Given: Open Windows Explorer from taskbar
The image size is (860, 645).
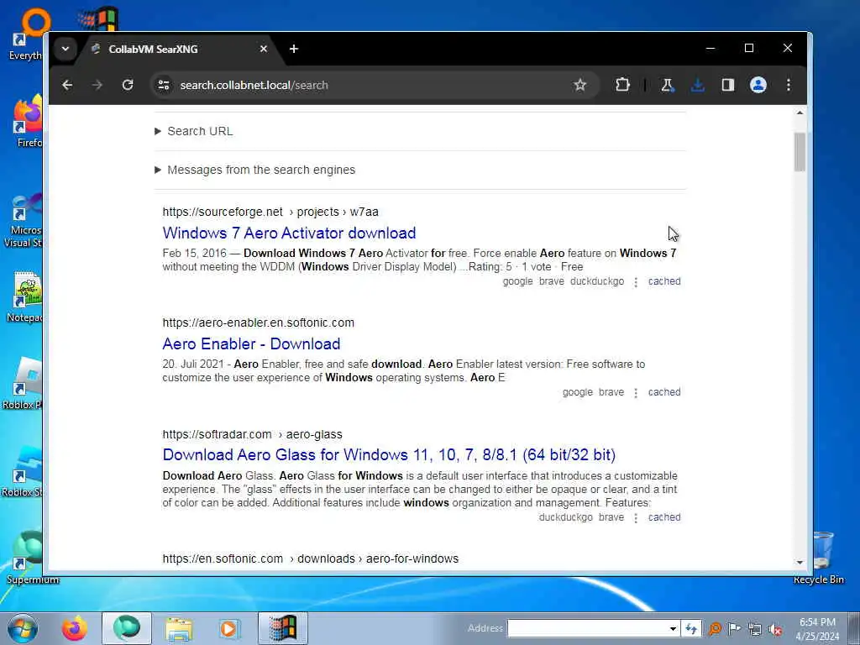Looking at the screenshot, I should 179,628.
